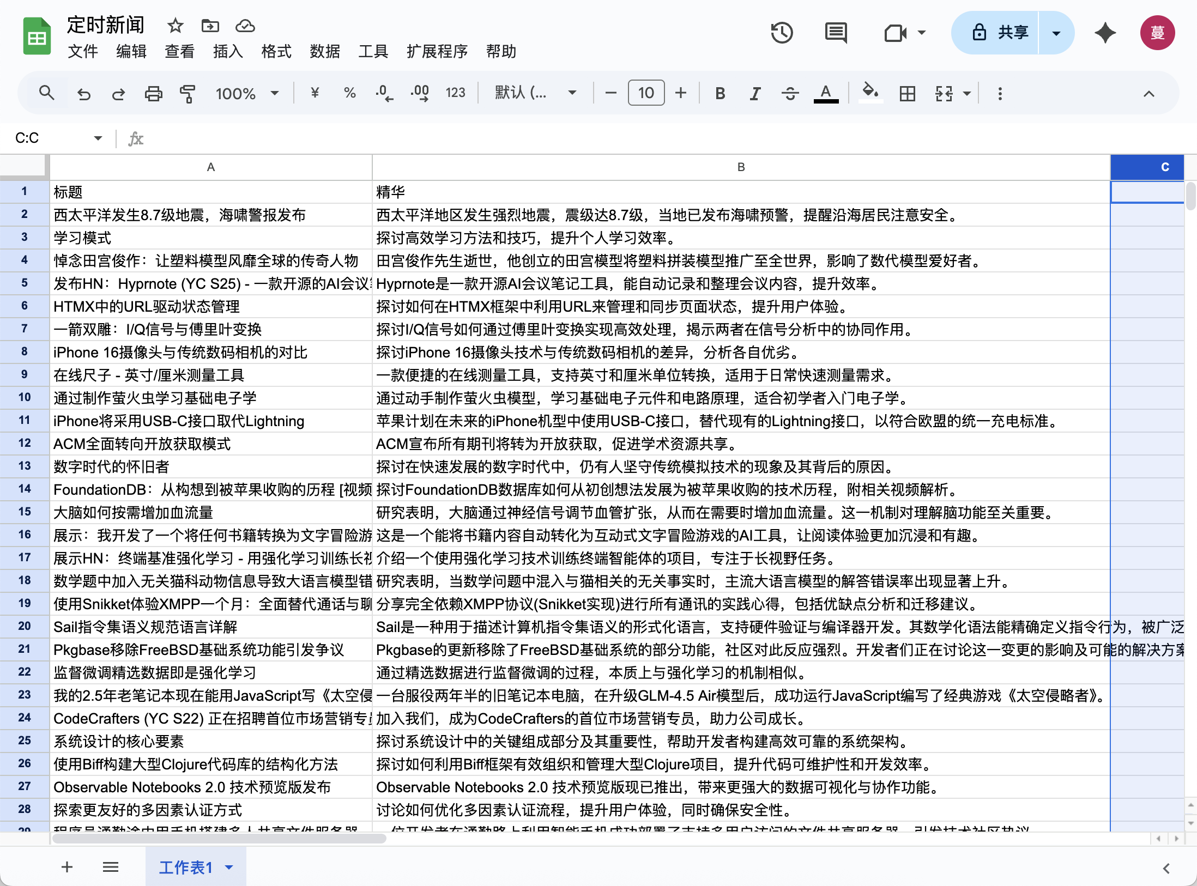Add a new sheet with plus button

pos(66,867)
